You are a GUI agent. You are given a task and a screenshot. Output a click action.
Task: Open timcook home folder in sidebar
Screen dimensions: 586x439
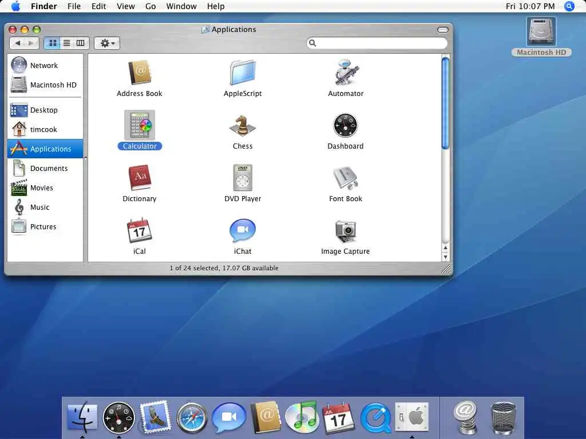[45, 130]
